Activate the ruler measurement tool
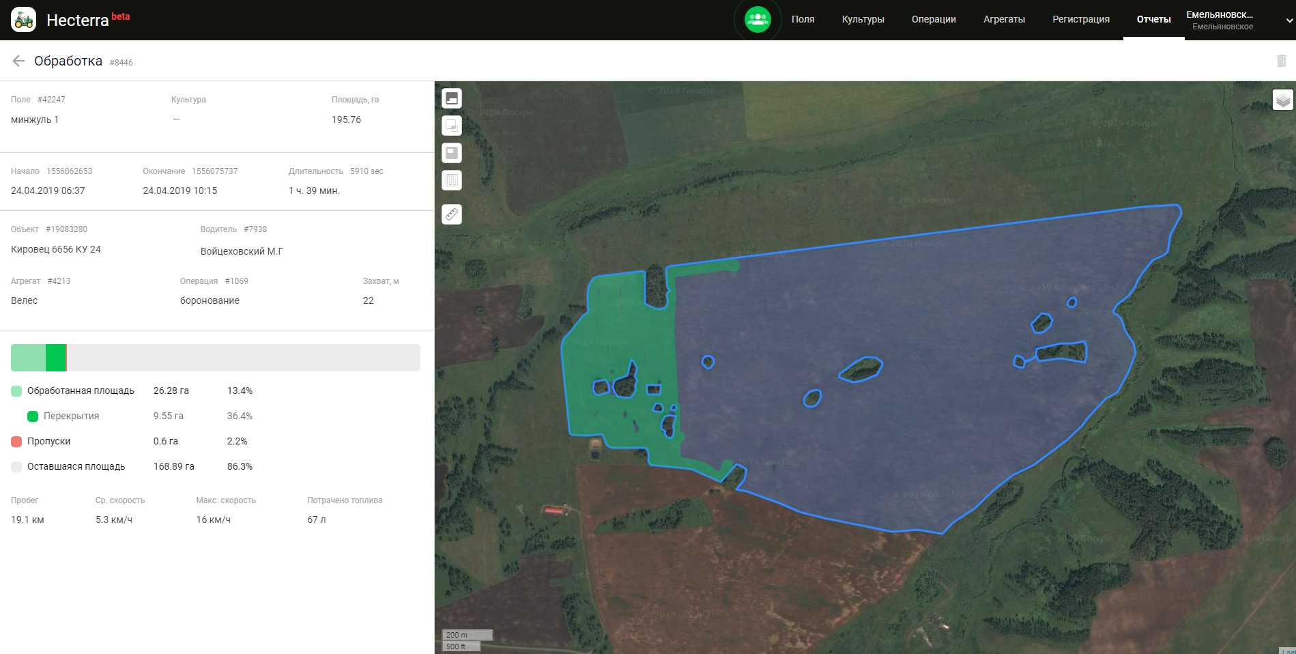The image size is (1296, 654). pos(452,214)
